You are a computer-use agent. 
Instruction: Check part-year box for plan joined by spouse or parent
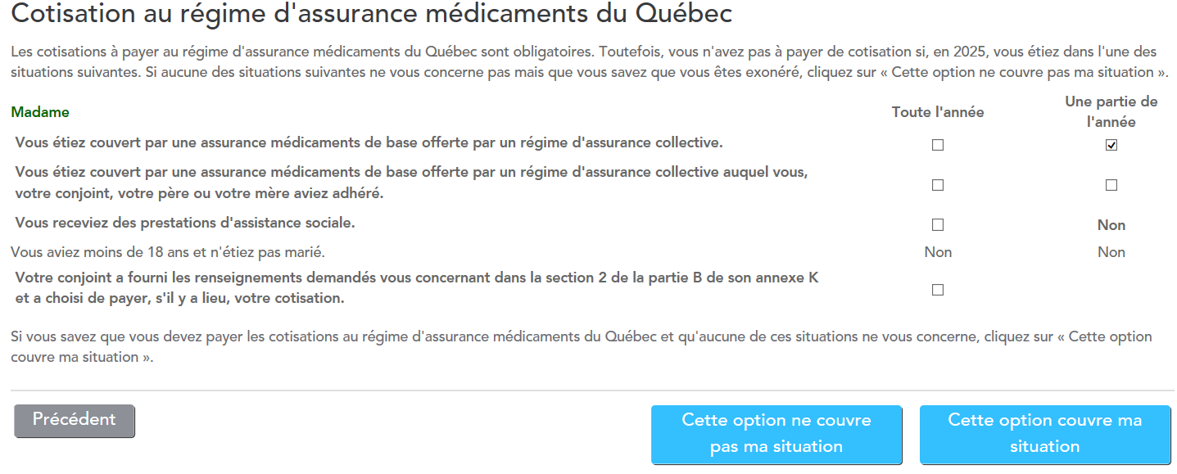click(x=1111, y=185)
